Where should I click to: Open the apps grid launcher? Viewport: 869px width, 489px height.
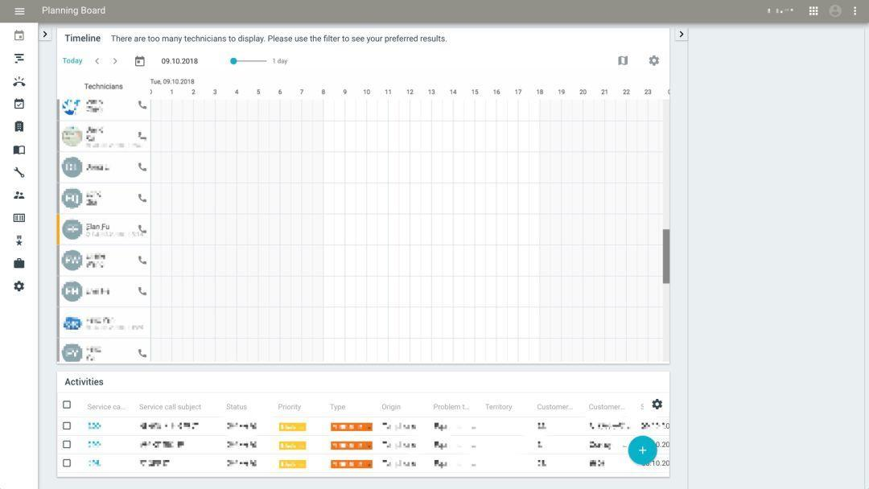tap(813, 11)
